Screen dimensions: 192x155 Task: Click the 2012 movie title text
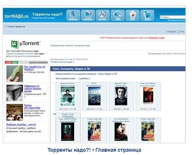click(x=94, y=84)
